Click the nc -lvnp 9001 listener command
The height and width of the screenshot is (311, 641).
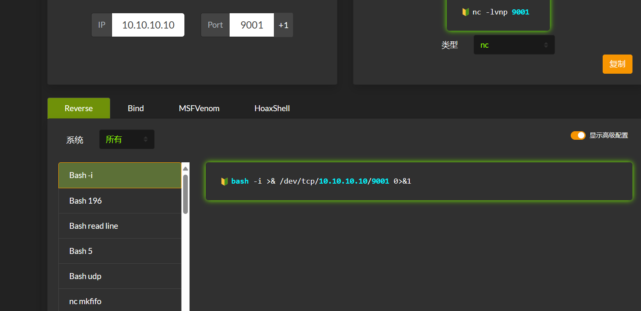(501, 12)
